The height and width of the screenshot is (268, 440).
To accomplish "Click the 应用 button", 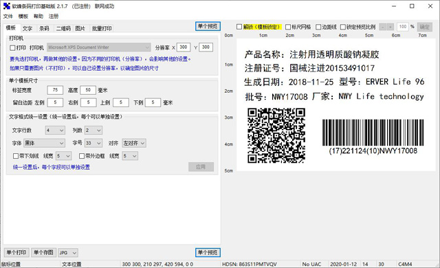I will click(201, 167).
